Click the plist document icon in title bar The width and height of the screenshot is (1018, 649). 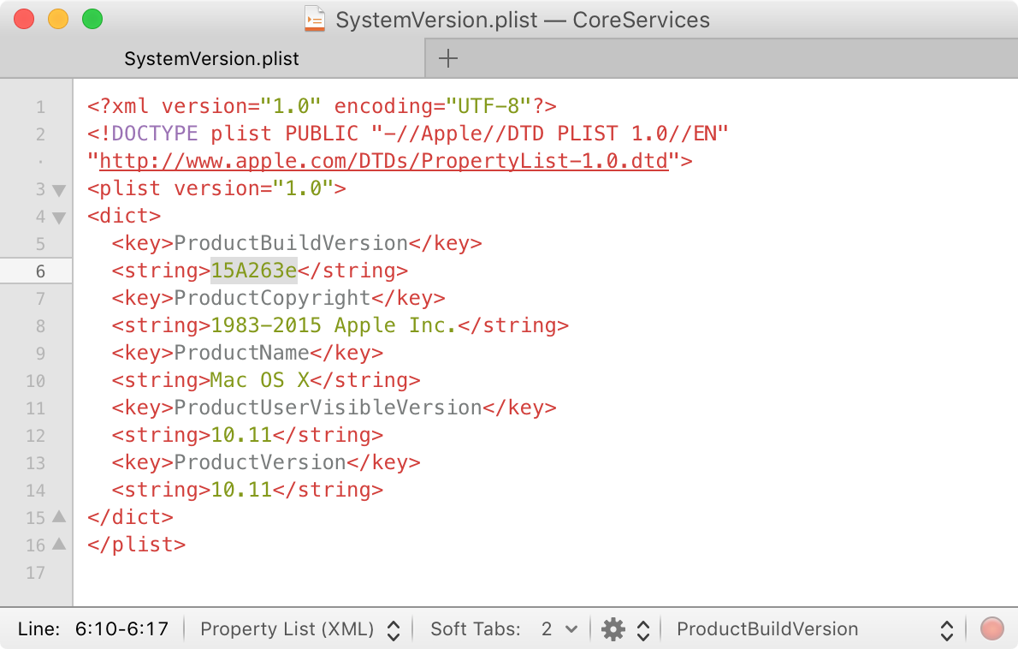(x=314, y=20)
